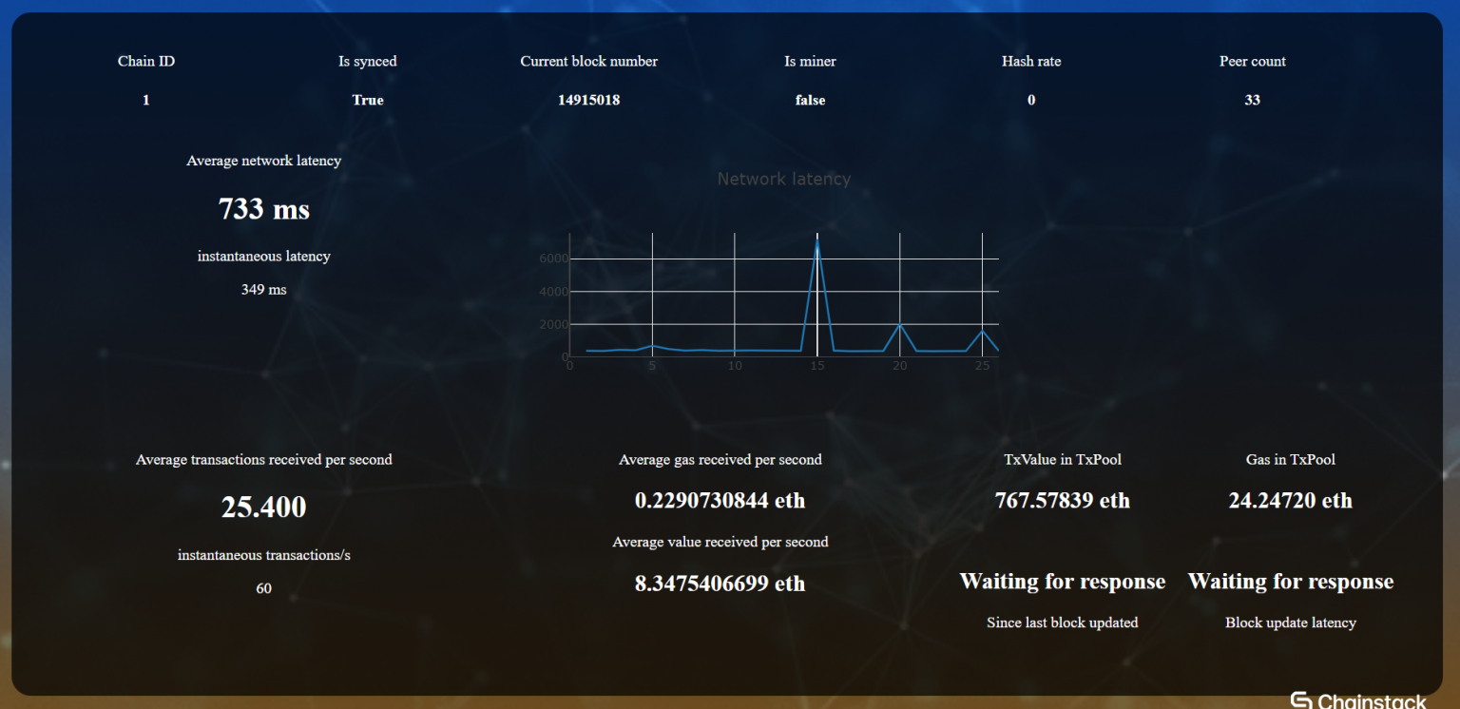Click the 2000 y-axis tick label

(x=553, y=324)
